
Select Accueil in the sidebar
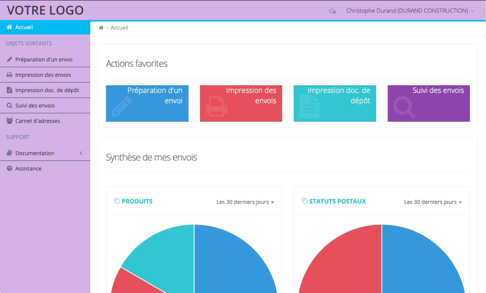click(45, 27)
